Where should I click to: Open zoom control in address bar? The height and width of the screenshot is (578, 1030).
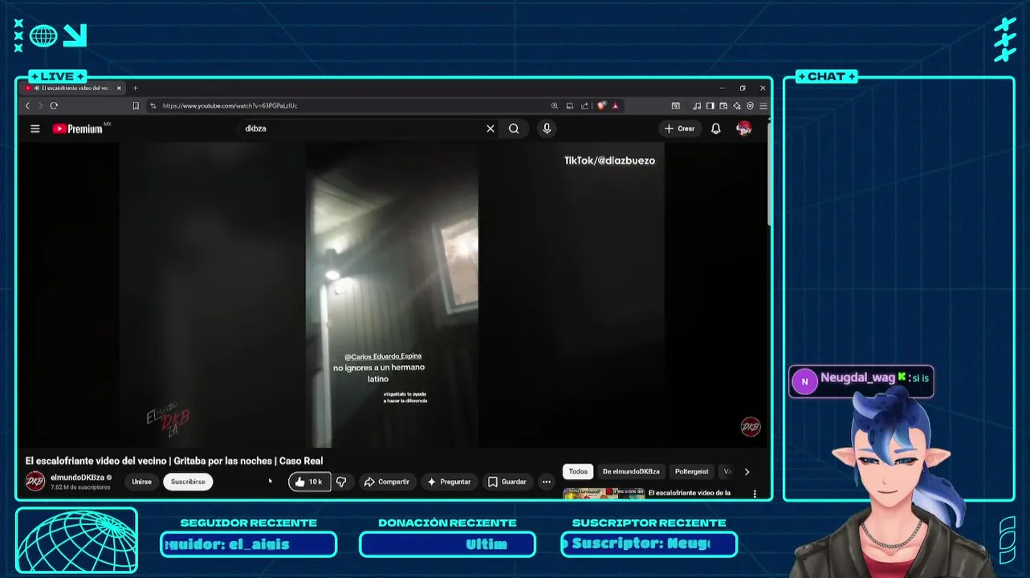tap(555, 106)
